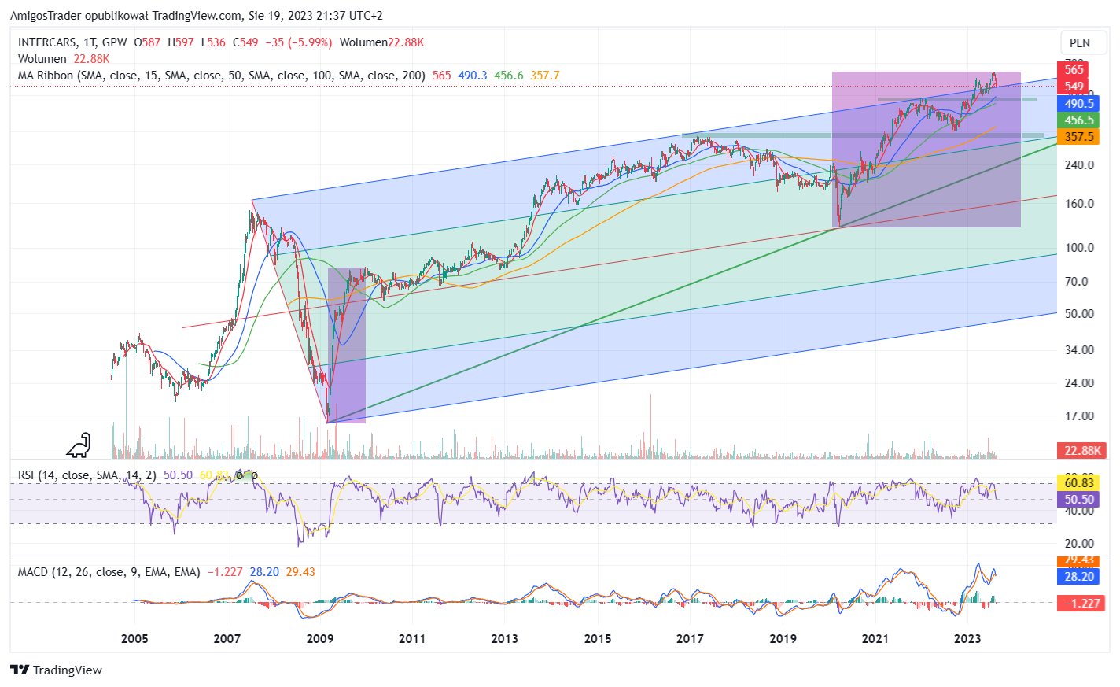Click the INTERCARS, 1T, GPW symbol title
This screenshot has width=1120, height=687.
tap(72, 42)
